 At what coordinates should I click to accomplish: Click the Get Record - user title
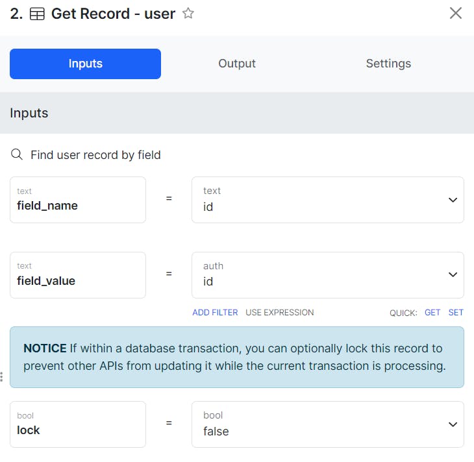(x=113, y=14)
